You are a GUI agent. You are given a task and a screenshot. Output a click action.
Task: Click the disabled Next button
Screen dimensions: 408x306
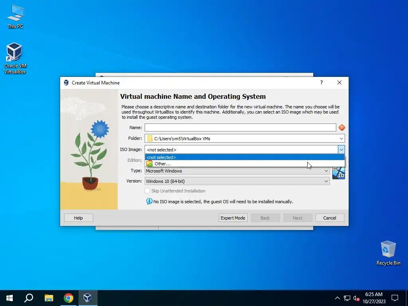point(297,218)
